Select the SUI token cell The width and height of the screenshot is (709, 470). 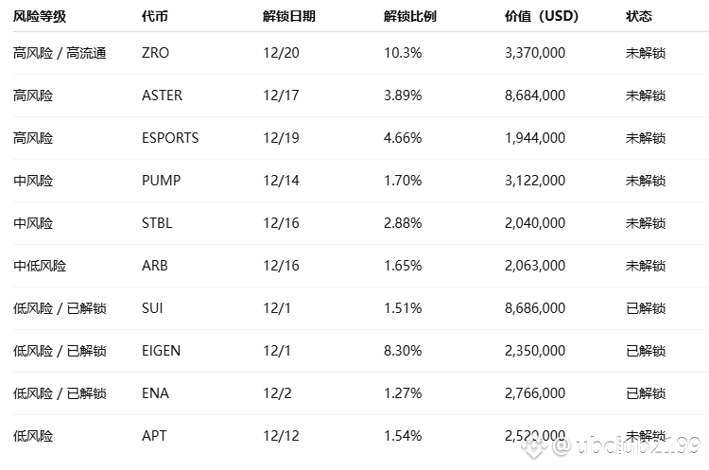pyautogui.click(x=152, y=308)
